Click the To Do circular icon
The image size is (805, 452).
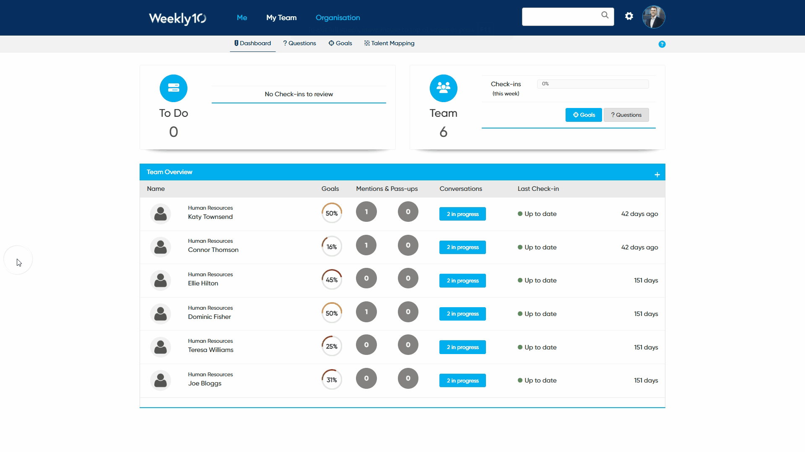(x=174, y=88)
